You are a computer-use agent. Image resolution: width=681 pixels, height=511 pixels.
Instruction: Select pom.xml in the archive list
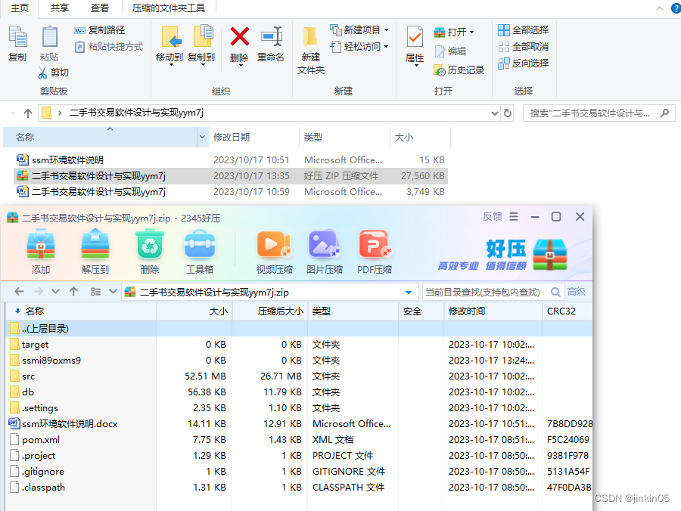(x=42, y=439)
